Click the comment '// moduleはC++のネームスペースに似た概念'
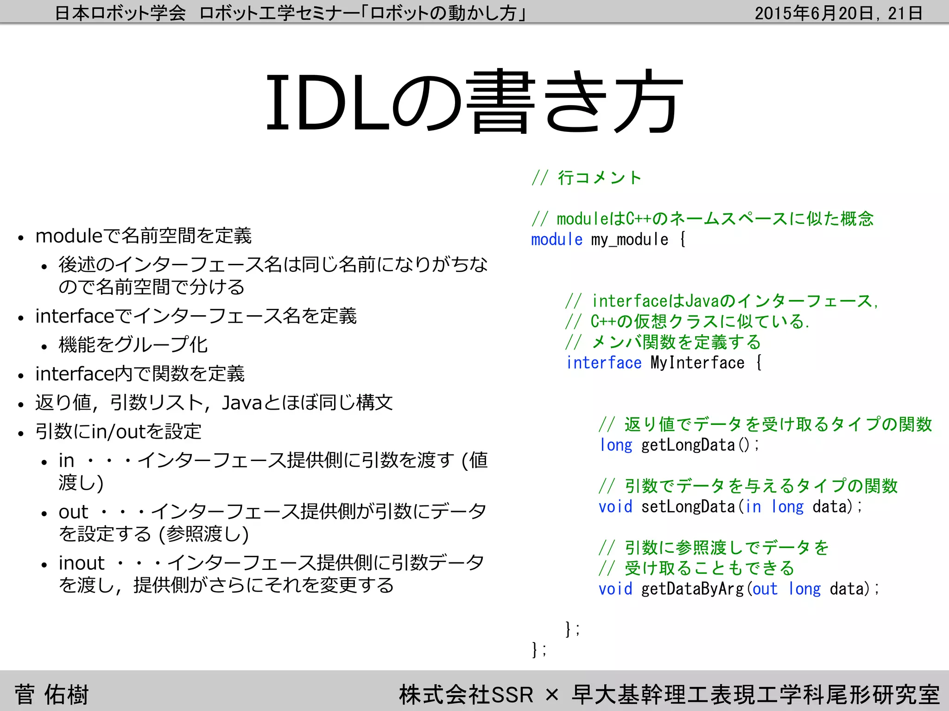The width and height of the screenshot is (949, 711). pos(702,218)
